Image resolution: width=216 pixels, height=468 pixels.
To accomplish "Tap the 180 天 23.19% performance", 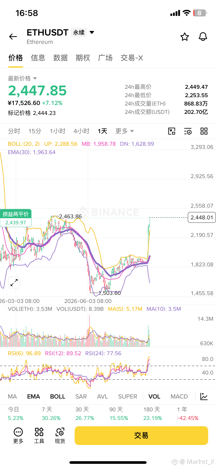I will point(153,414).
